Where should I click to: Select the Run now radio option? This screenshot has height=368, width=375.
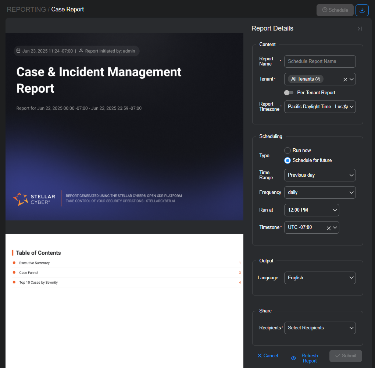point(288,151)
